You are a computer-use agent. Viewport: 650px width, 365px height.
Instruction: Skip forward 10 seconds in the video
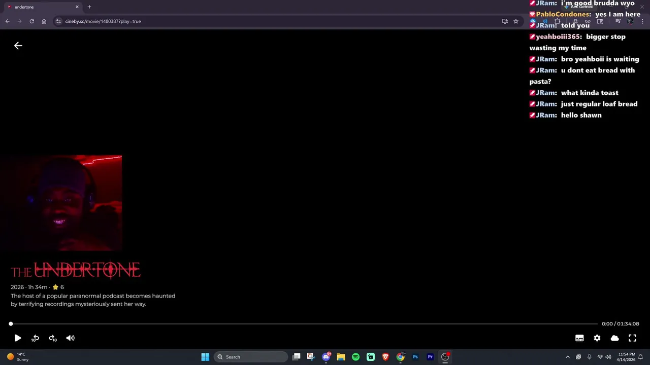(53, 338)
